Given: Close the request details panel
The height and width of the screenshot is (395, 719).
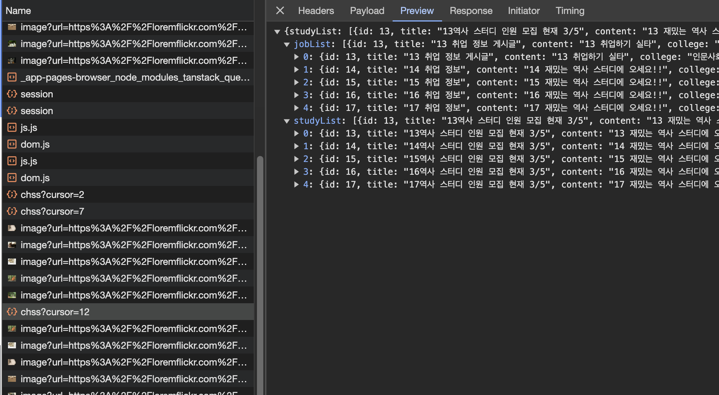Looking at the screenshot, I should pos(280,11).
